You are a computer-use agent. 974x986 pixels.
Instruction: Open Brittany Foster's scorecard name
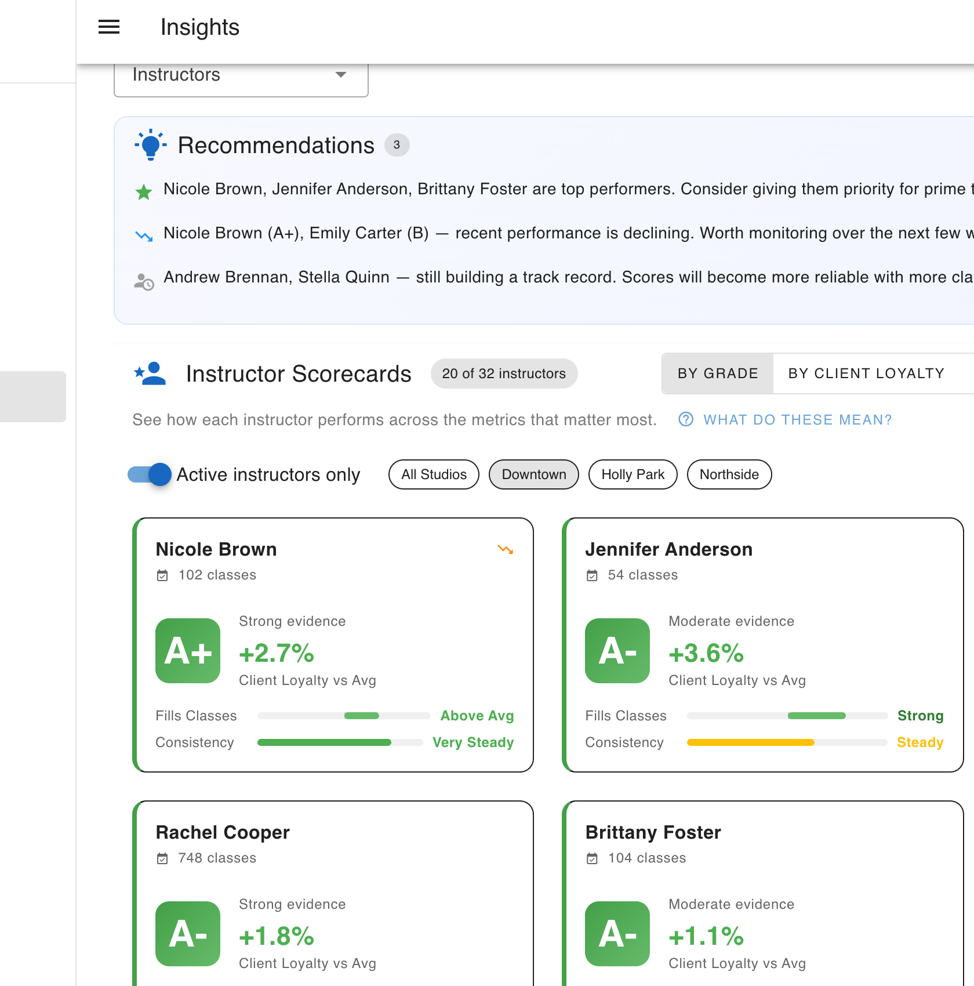(x=653, y=832)
